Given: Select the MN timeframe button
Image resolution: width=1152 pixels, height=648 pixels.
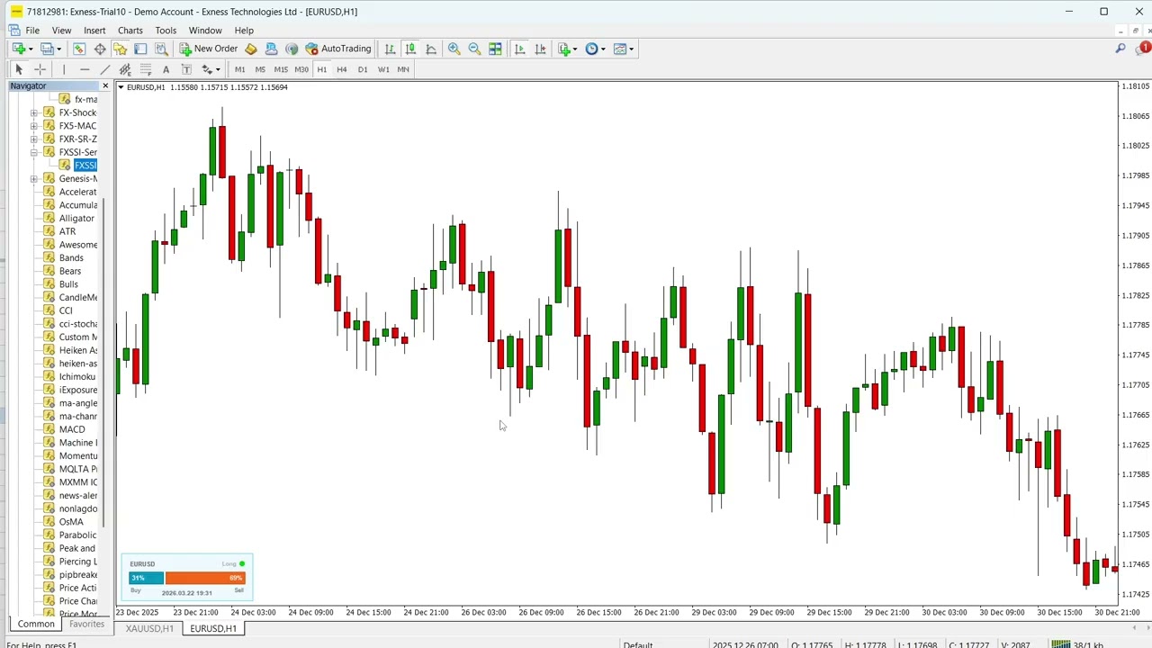Looking at the screenshot, I should pyautogui.click(x=403, y=69).
